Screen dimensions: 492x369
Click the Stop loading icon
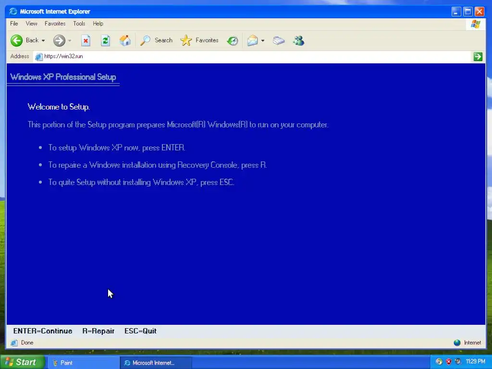coord(86,40)
